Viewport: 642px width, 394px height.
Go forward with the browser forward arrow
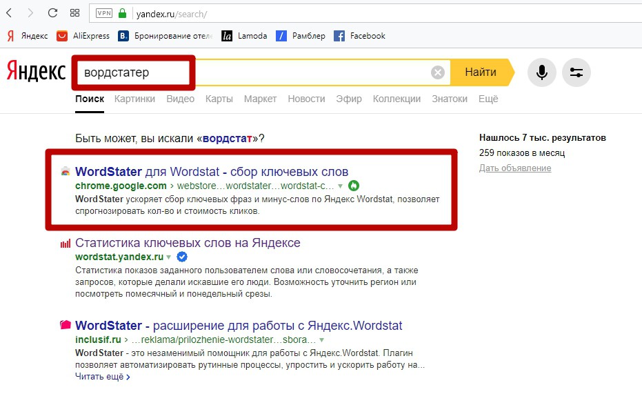(x=30, y=13)
